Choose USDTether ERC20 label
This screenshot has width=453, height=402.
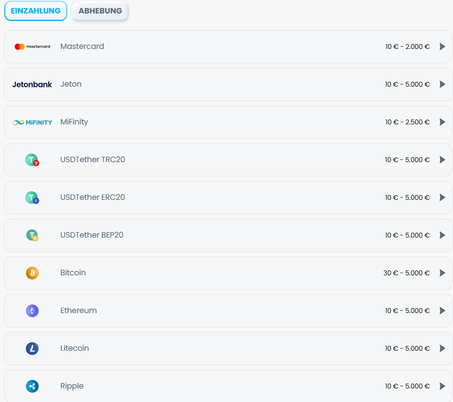click(92, 197)
